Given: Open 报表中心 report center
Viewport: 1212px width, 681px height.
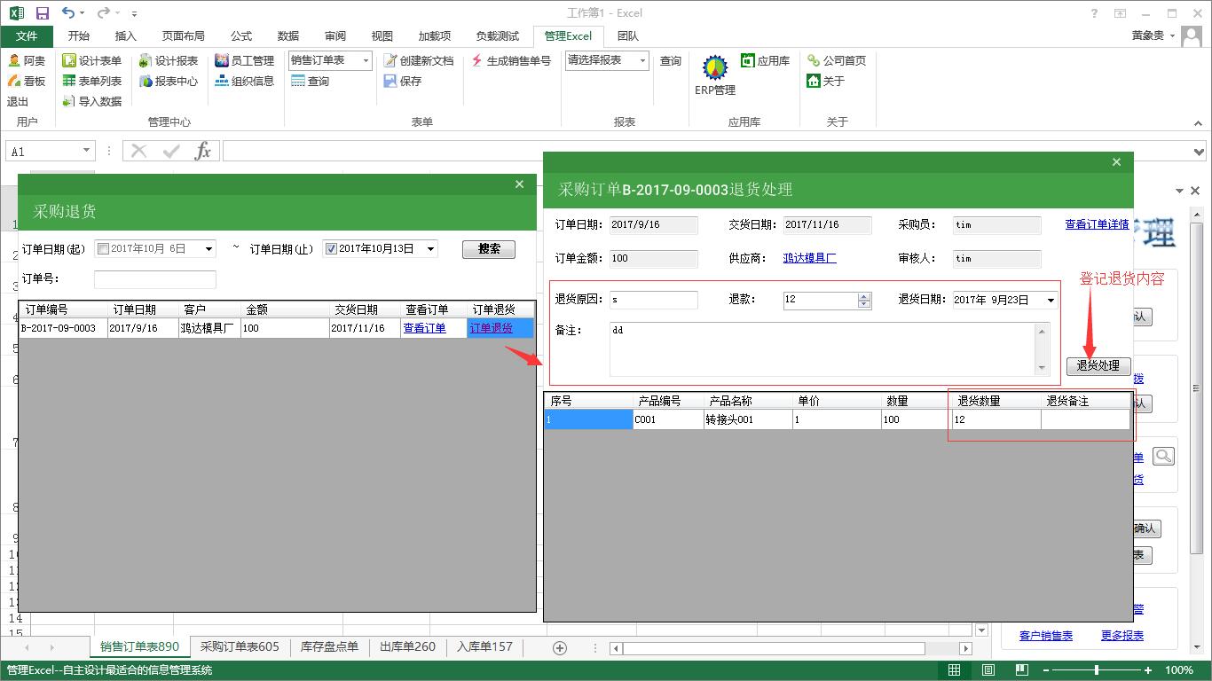Looking at the screenshot, I should (168, 81).
